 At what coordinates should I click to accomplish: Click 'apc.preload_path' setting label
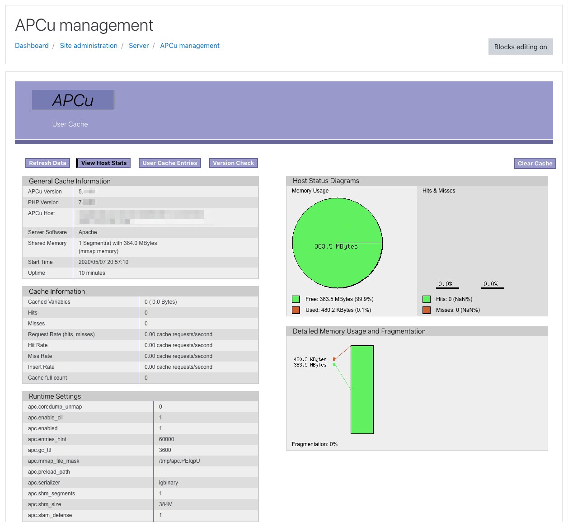[x=49, y=472]
